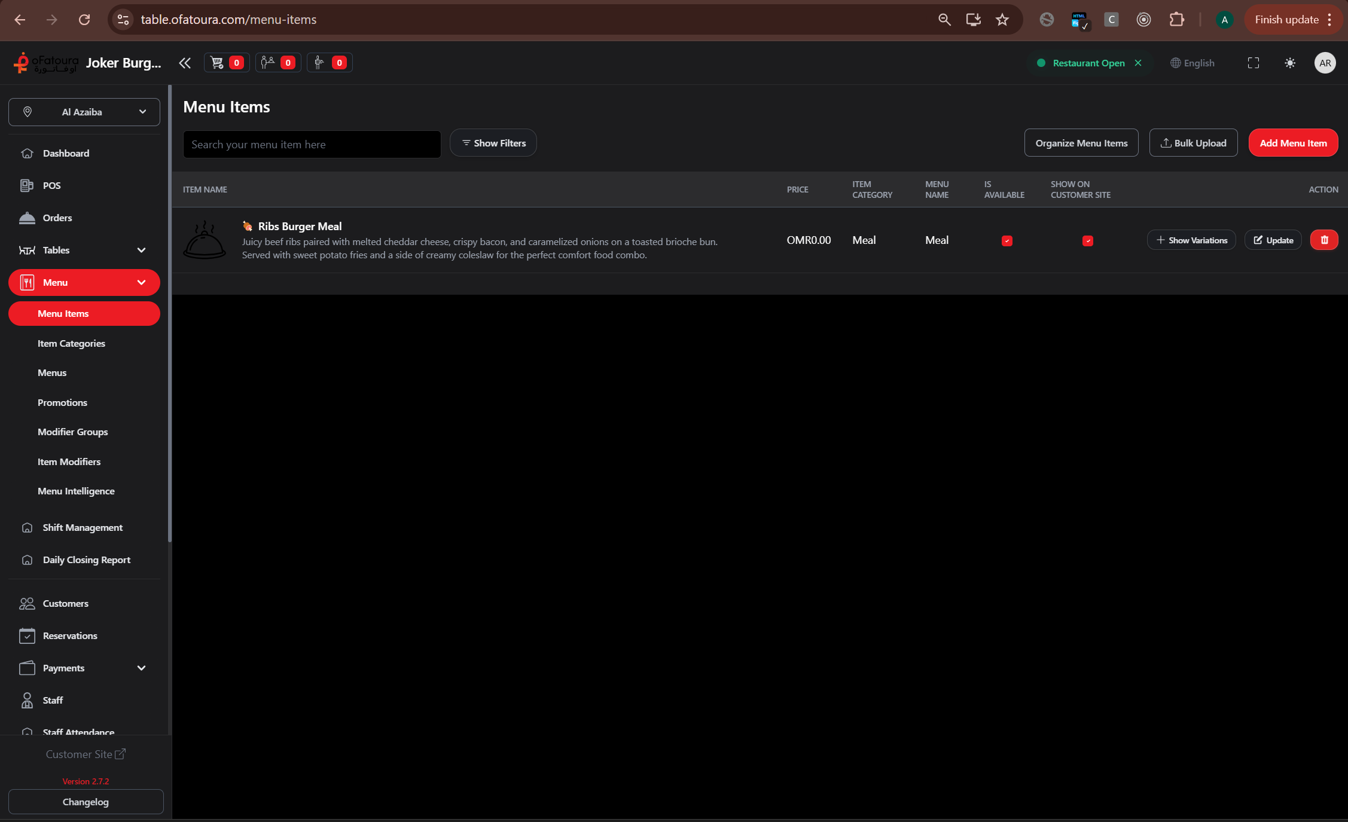The width and height of the screenshot is (1348, 822).
Task: Click the AR user avatar
Action: coord(1325,63)
